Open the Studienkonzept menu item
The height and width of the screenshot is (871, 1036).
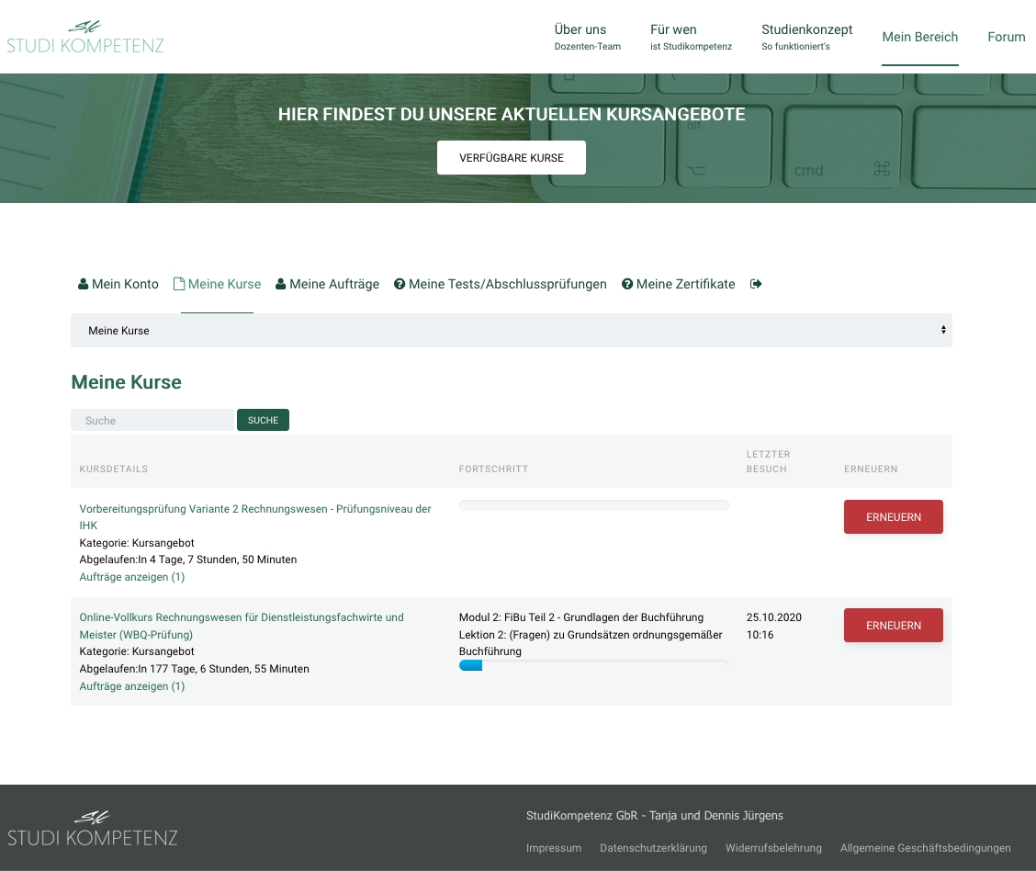click(806, 37)
